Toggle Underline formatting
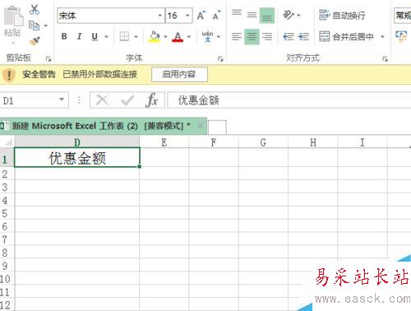The height and width of the screenshot is (311, 411). (x=95, y=36)
